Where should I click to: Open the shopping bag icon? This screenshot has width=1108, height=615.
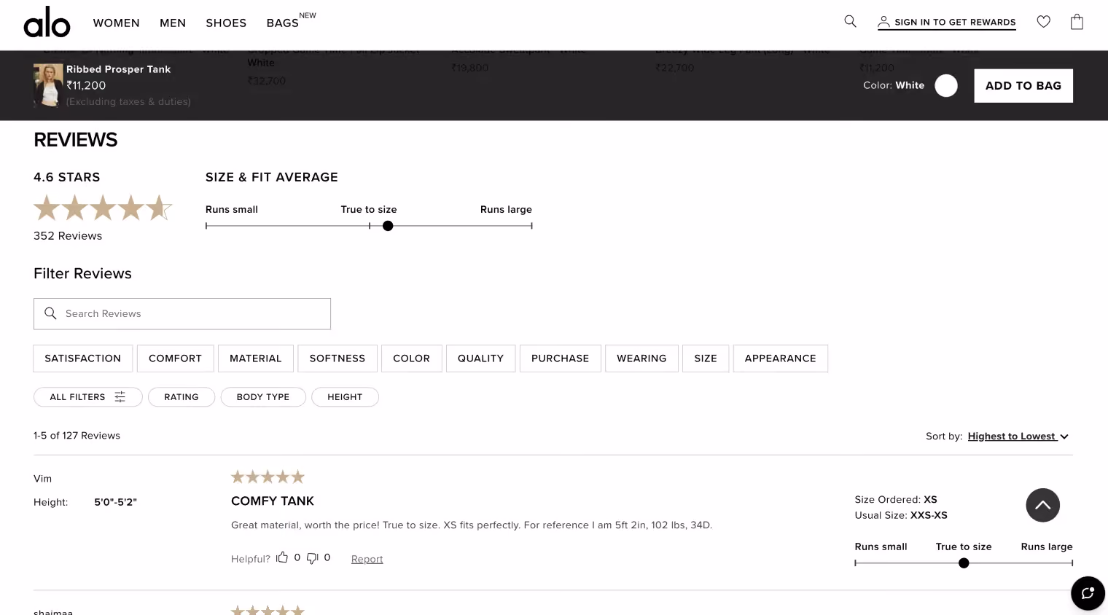point(1077,22)
